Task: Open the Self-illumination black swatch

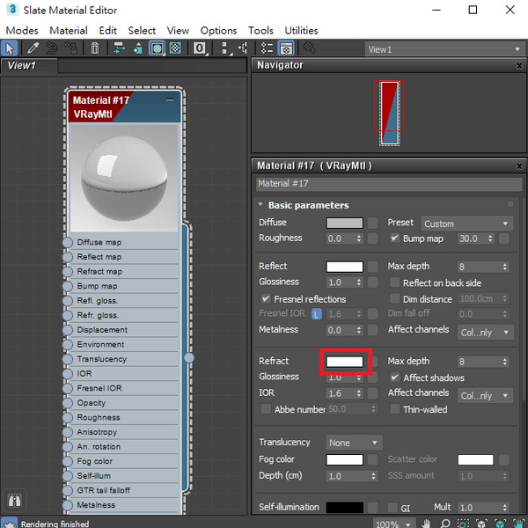Action: point(344,508)
